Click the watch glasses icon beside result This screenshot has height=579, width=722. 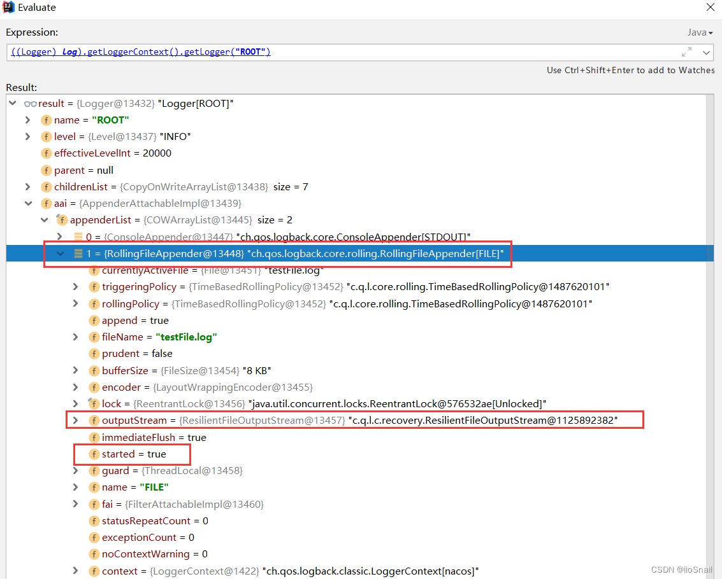tap(31, 104)
